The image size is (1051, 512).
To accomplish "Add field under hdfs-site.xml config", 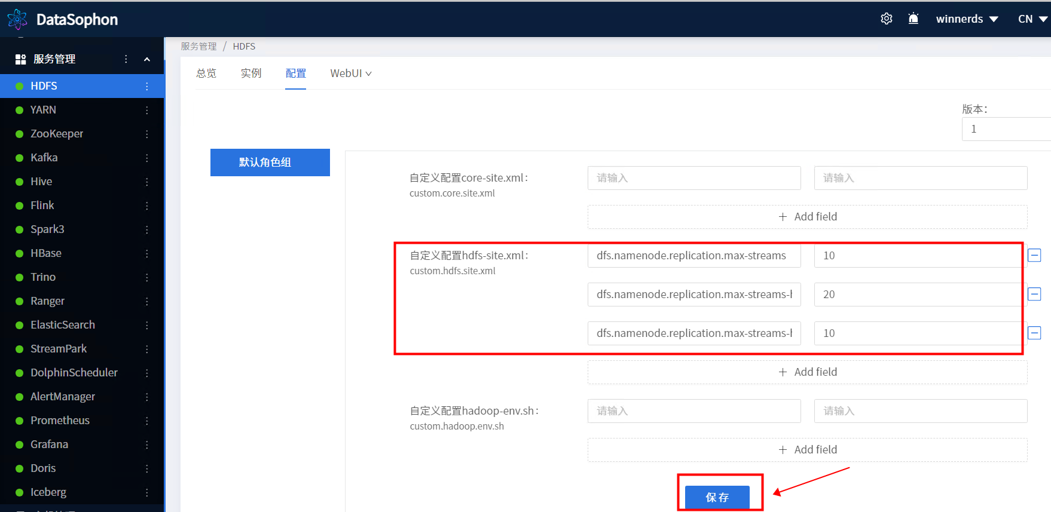I will coord(808,372).
